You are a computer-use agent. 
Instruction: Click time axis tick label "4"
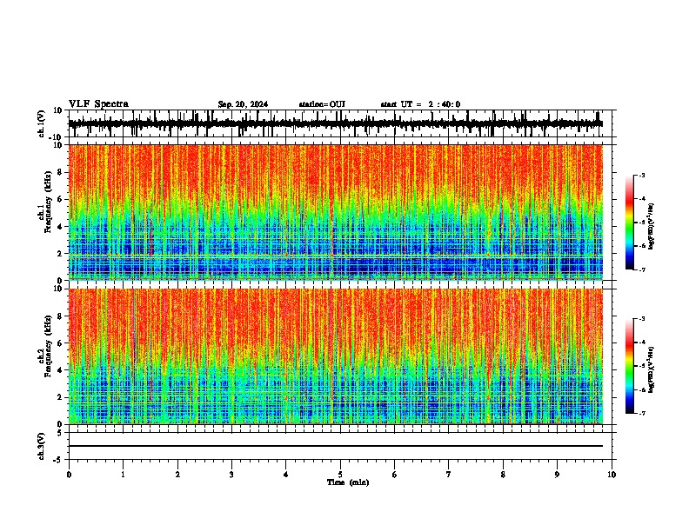click(286, 474)
